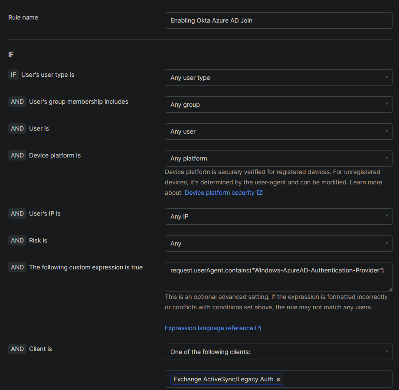Remove Exchange ActiveSync/Legacy Auth using its × icon
The image size is (399, 390).
[x=278, y=379]
